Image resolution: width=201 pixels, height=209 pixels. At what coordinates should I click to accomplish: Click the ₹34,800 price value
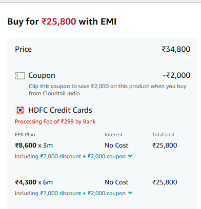coord(176,49)
